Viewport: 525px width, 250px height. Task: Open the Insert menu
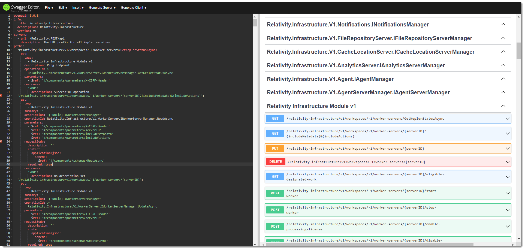(78, 8)
